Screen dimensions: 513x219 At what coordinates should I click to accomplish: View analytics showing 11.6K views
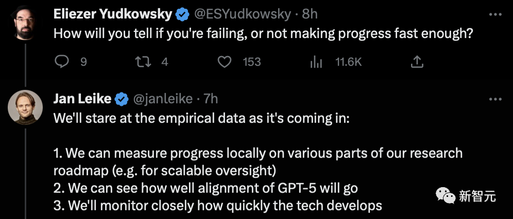pyautogui.click(x=316, y=62)
